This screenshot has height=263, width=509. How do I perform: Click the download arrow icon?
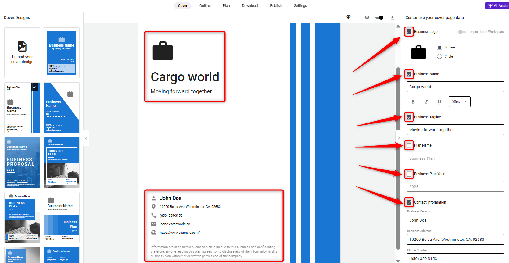[x=392, y=17]
